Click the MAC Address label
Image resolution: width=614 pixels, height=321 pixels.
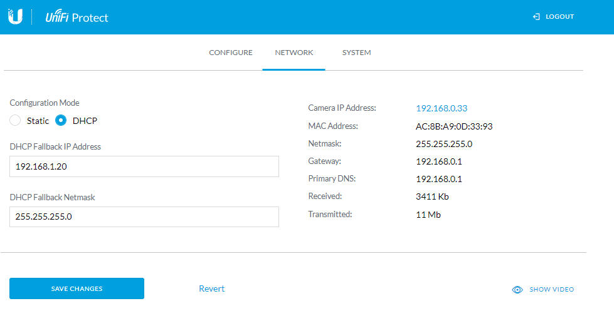(x=333, y=126)
